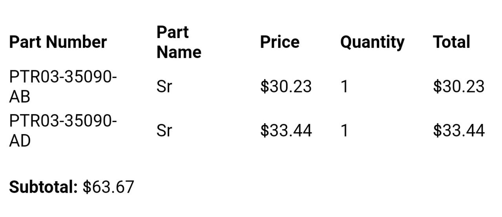Click the $63.67 subtotal amount
This screenshot has height=217, width=502.
click(108, 187)
